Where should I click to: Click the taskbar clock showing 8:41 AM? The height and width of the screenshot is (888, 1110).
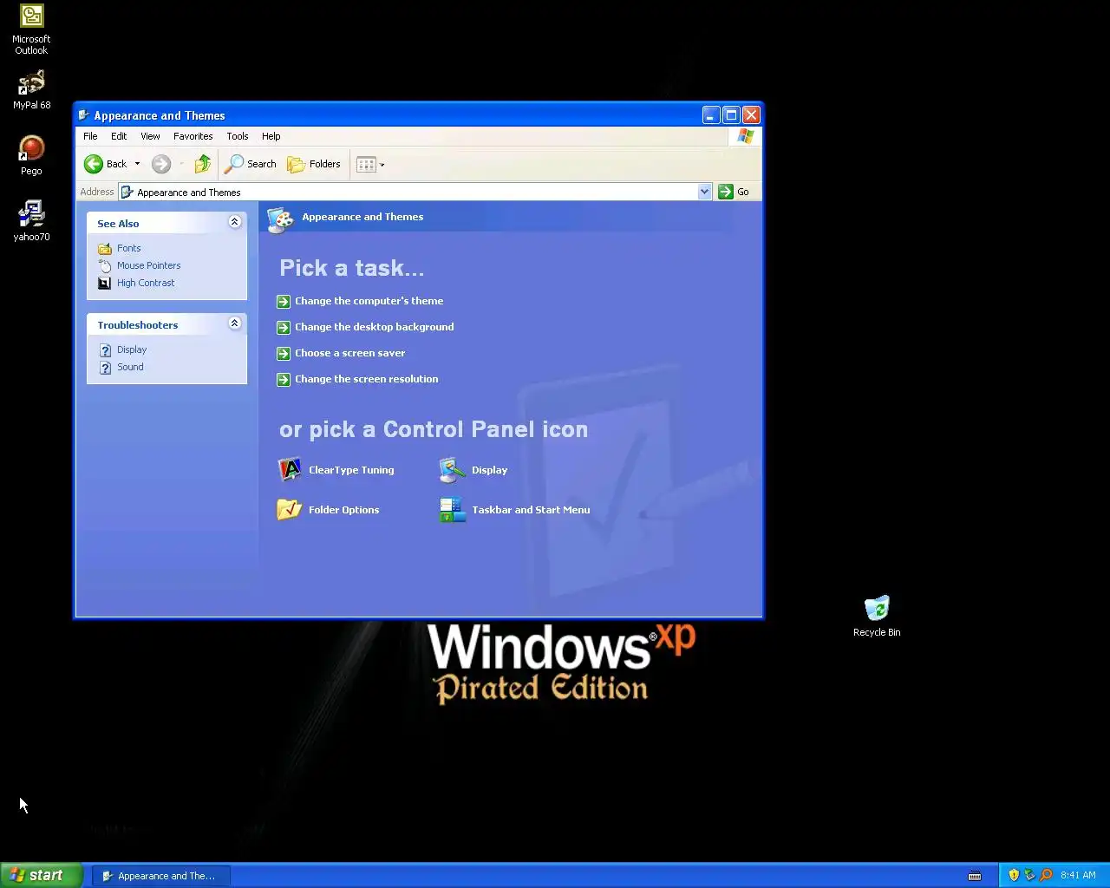[x=1078, y=875]
